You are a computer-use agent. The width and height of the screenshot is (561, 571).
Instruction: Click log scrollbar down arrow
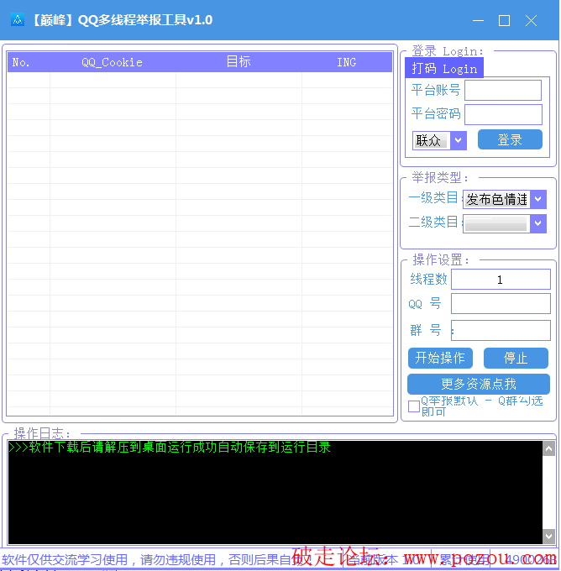550,537
